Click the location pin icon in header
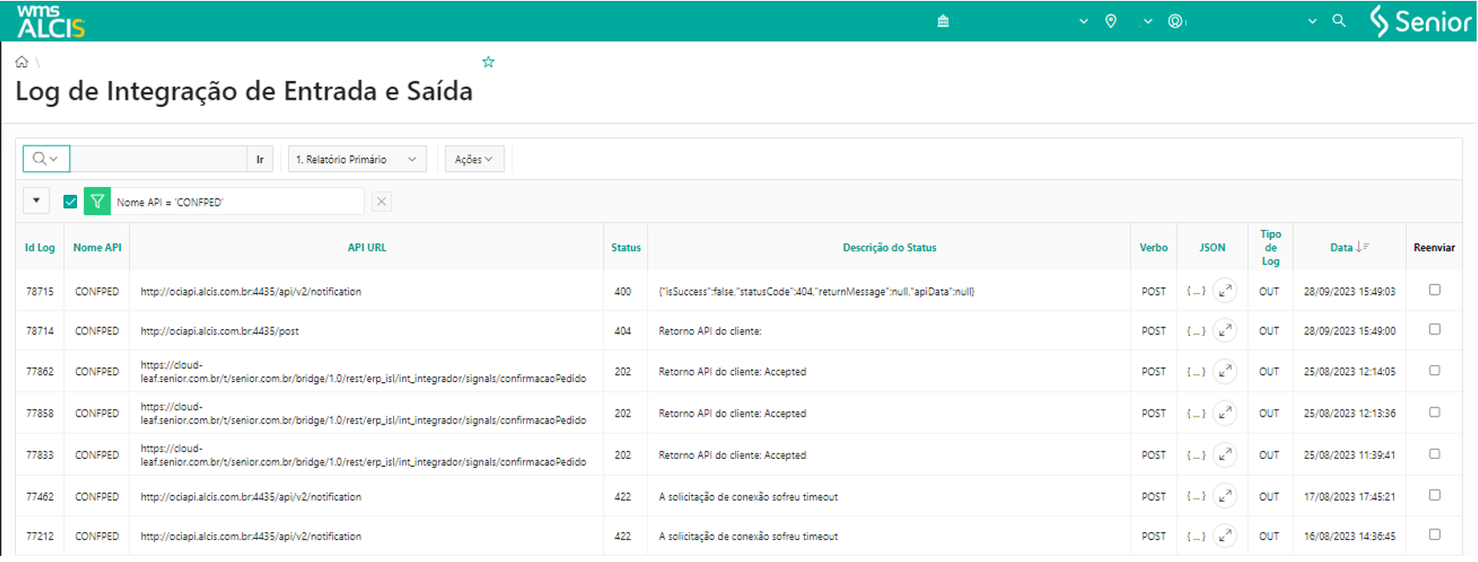 click(1110, 21)
